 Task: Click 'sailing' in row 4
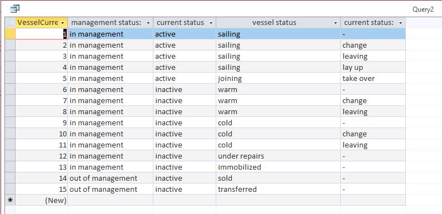pos(229,68)
